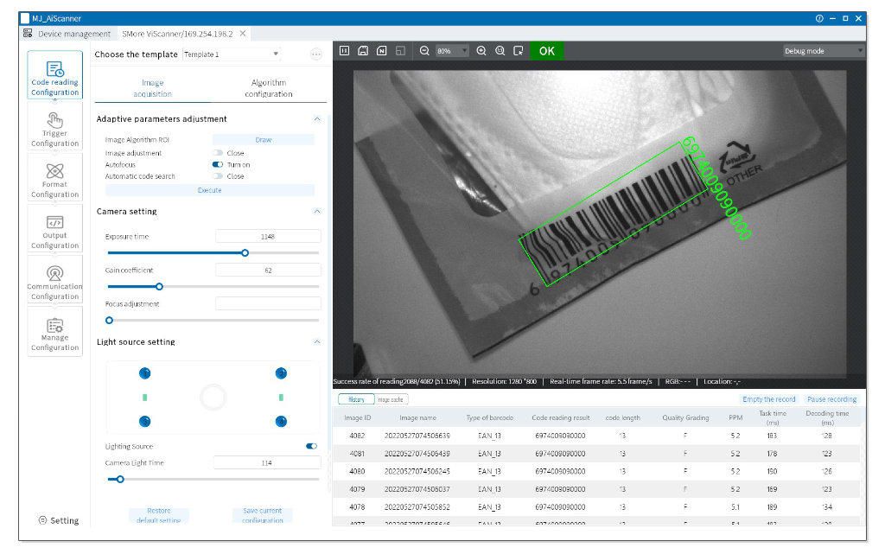
Task: Pause the live image with pause icon
Action: click(344, 51)
